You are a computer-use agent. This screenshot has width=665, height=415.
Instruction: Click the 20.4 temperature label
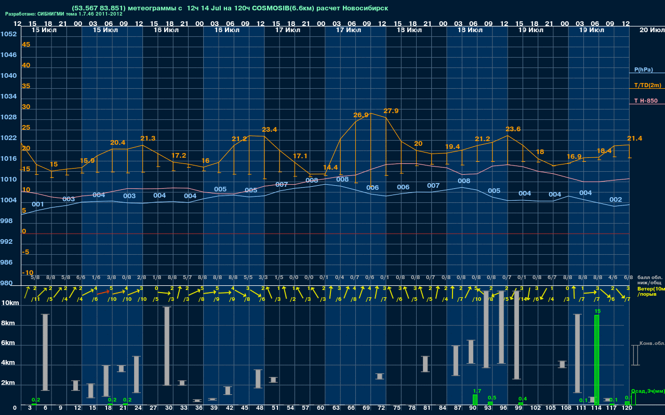tap(117, 143)
